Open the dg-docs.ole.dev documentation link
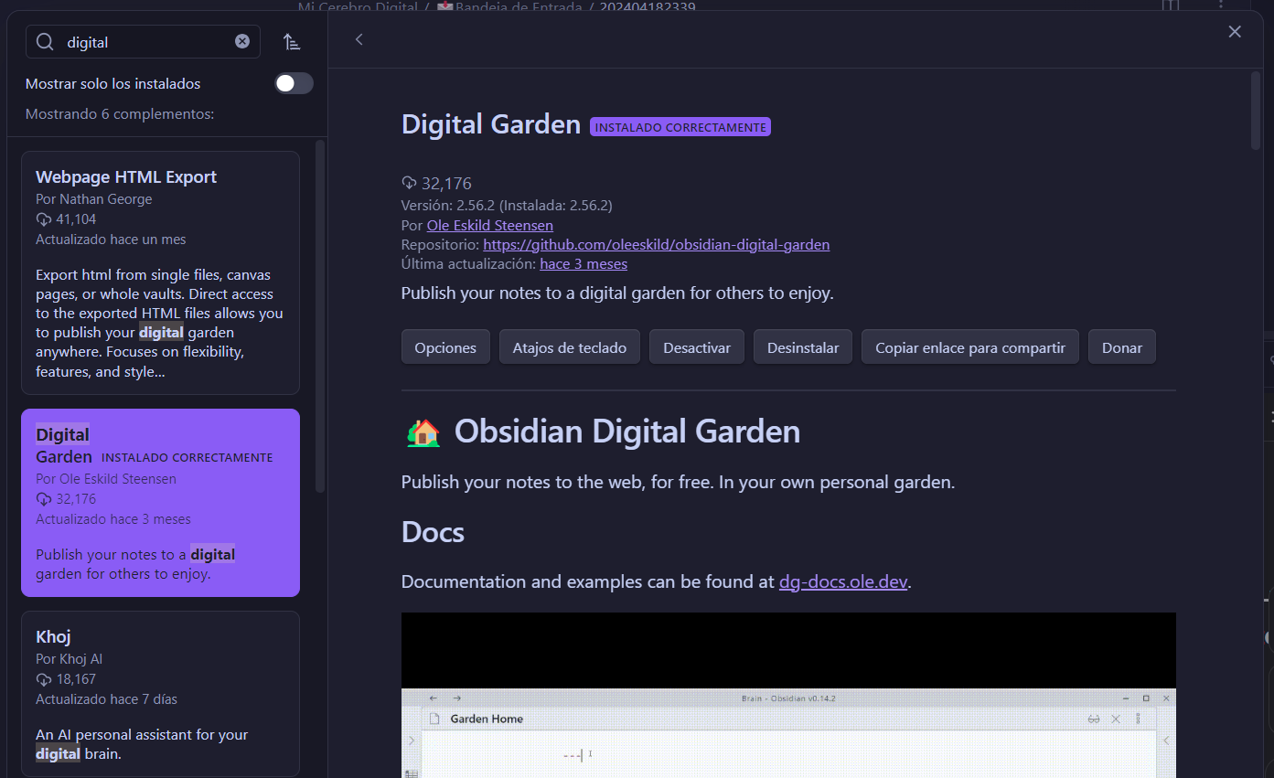 click(842, 581)
